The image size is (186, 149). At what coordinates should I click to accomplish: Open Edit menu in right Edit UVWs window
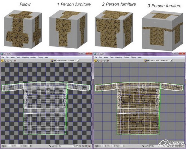(100, 57)
